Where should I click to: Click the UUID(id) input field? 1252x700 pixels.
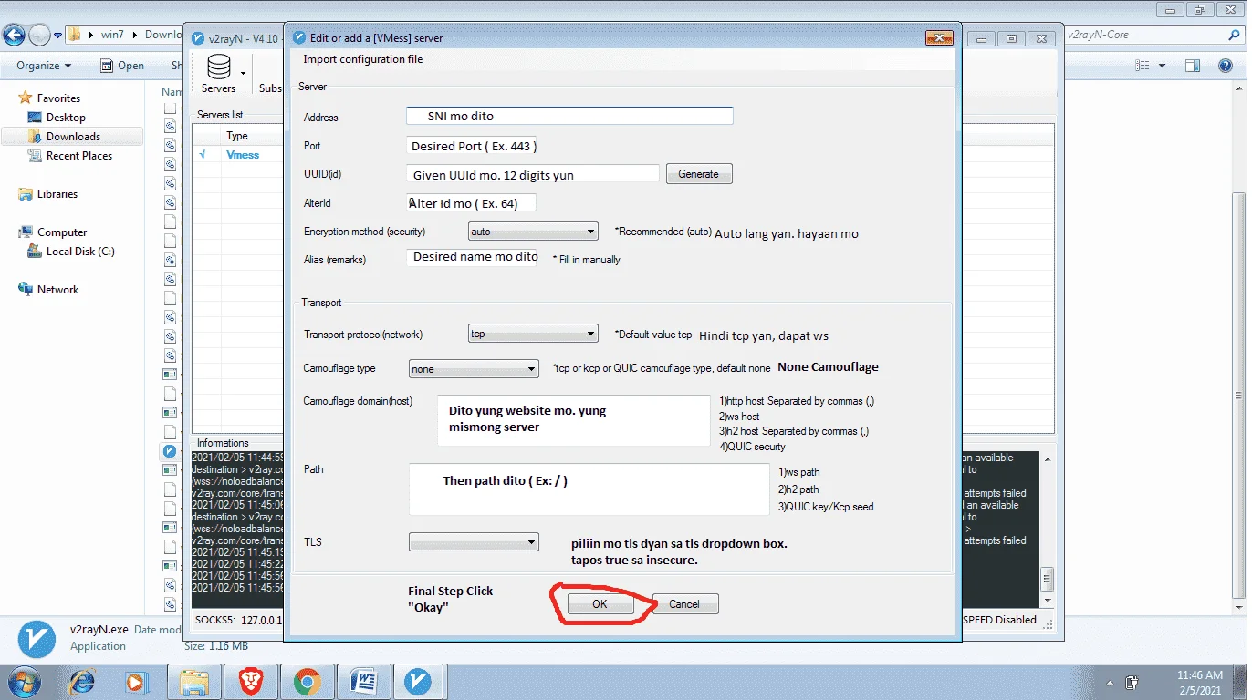[x=533, y=174]
